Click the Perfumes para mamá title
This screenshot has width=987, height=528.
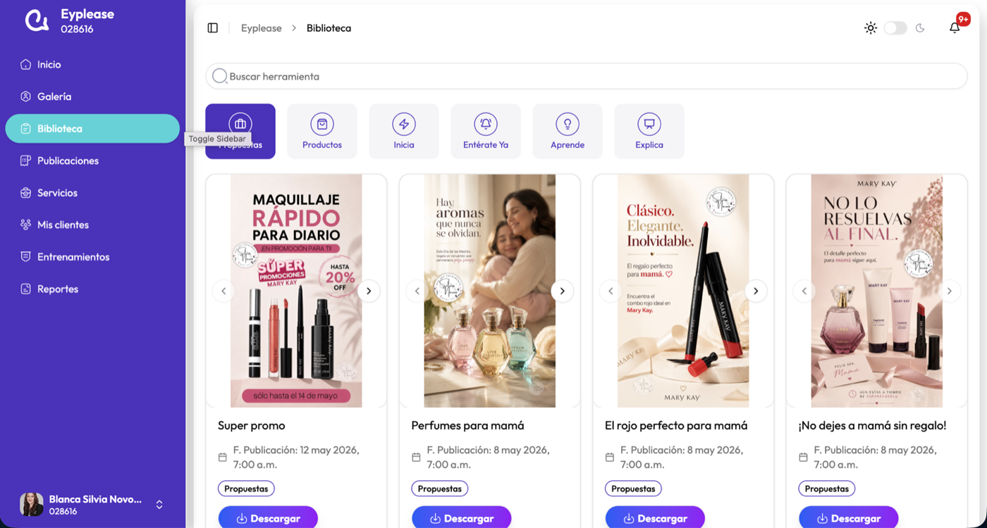[x=467, y=426]
